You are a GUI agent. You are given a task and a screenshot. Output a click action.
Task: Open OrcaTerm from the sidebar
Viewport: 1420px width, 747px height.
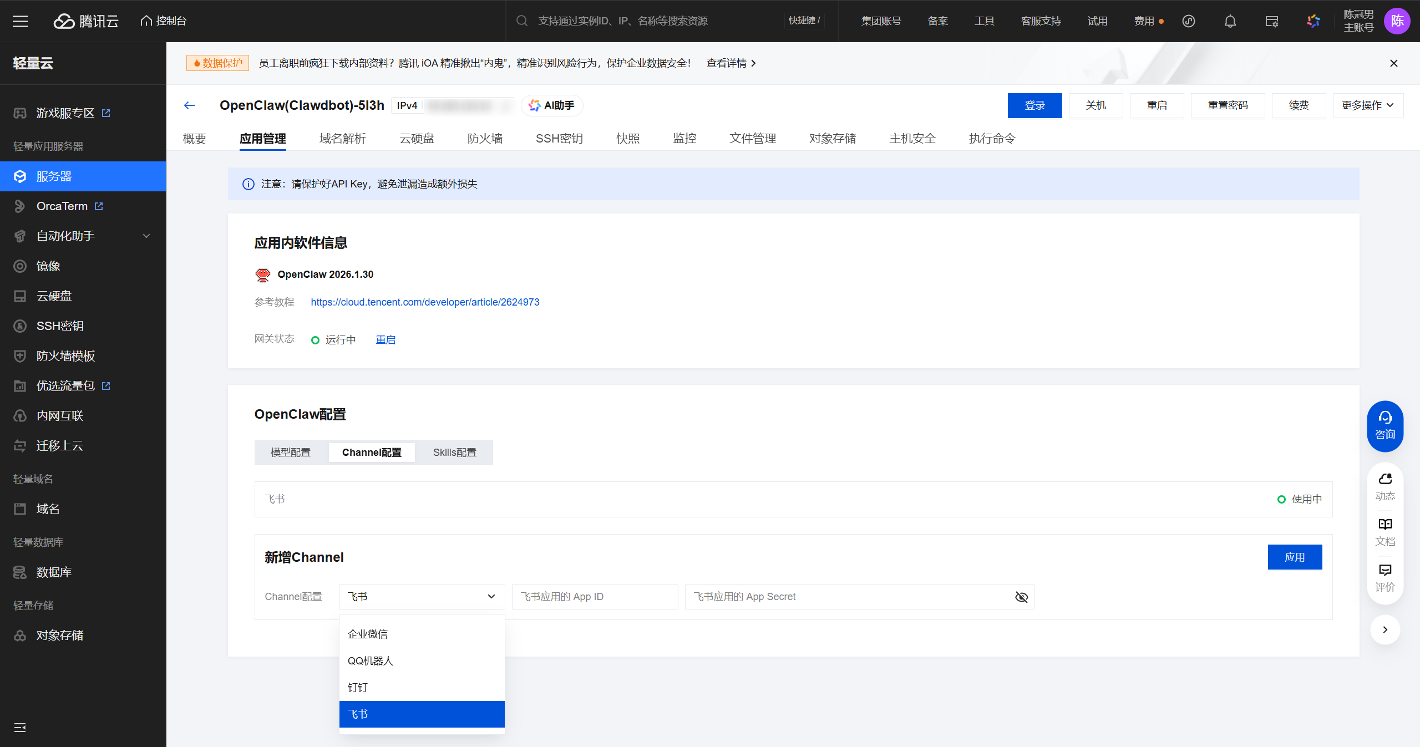[x=62, y=206]
